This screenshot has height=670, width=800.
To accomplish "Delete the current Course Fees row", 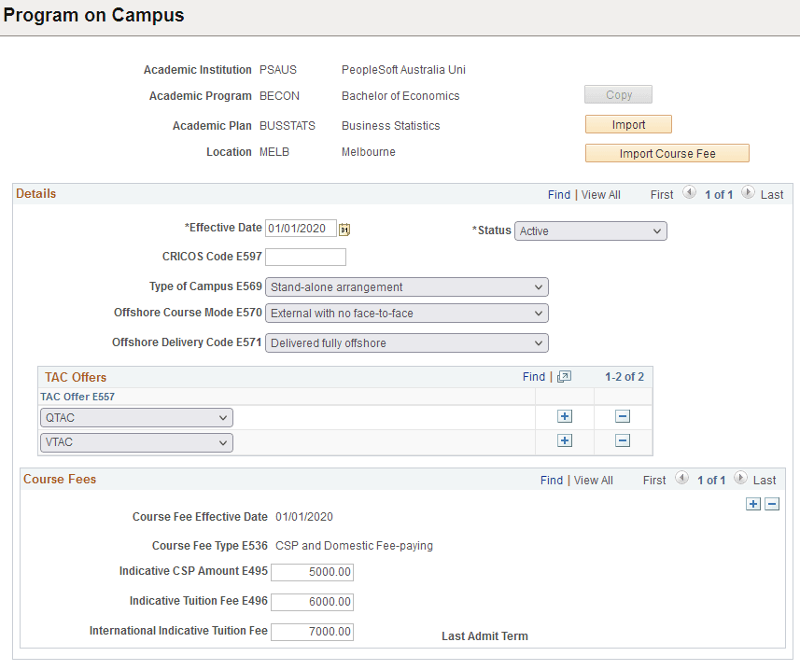I will 771,504.
